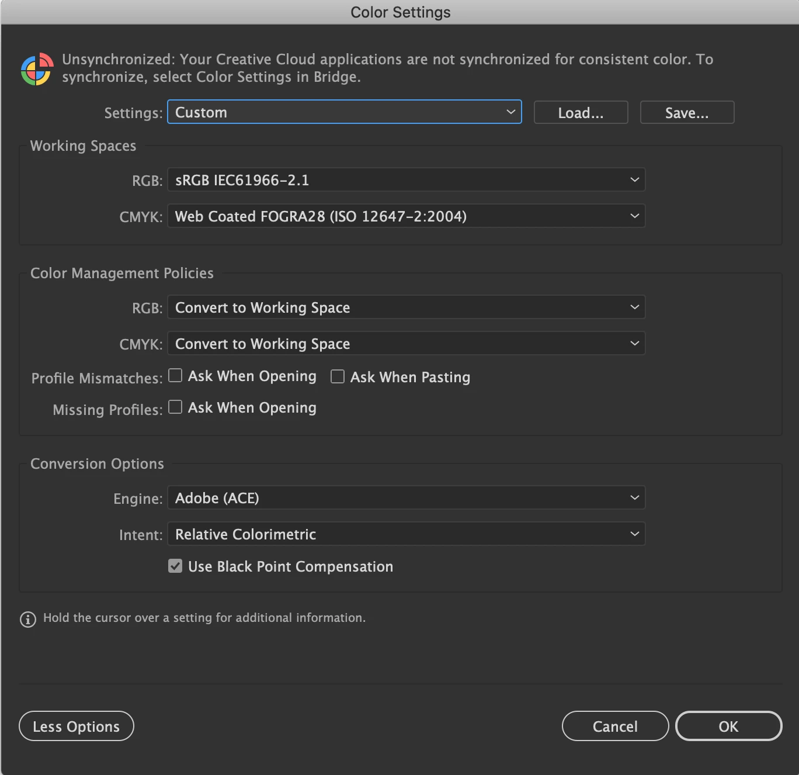The image size is (799, 775).
Task: Click the Load... button
Action: [581, 112]
